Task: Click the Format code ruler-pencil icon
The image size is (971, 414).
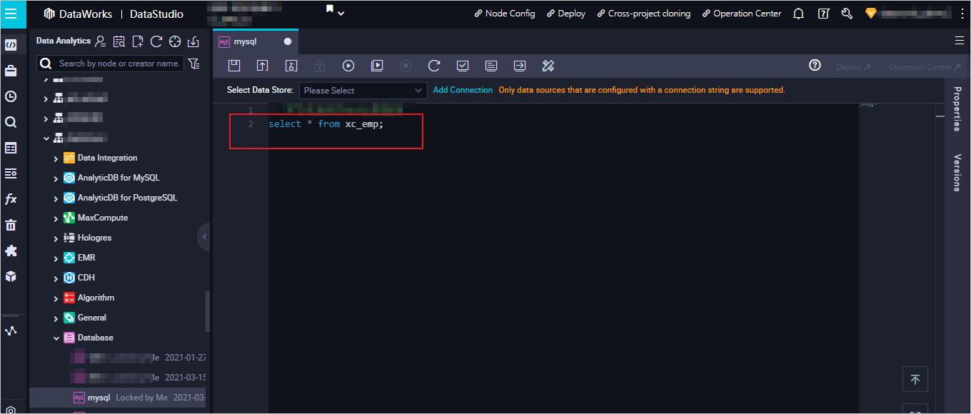Action: [548, 66]
